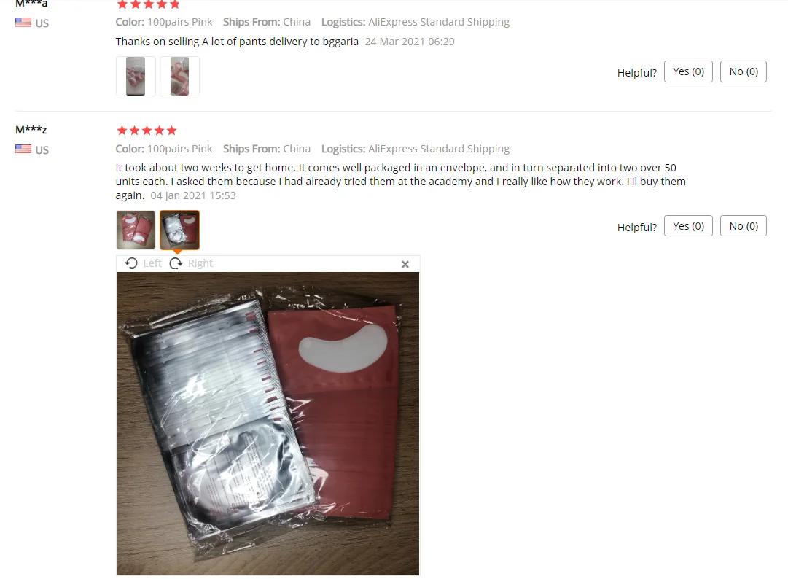Mark M***a's review as helpful with Yes (0)
The width and height of the screenshot is (788, 579).
(688, 71)
